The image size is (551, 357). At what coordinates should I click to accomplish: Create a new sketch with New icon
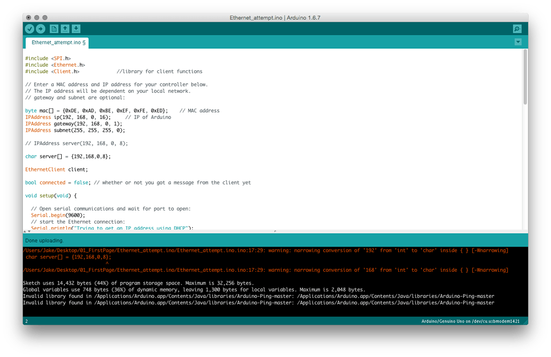point(54,29)
